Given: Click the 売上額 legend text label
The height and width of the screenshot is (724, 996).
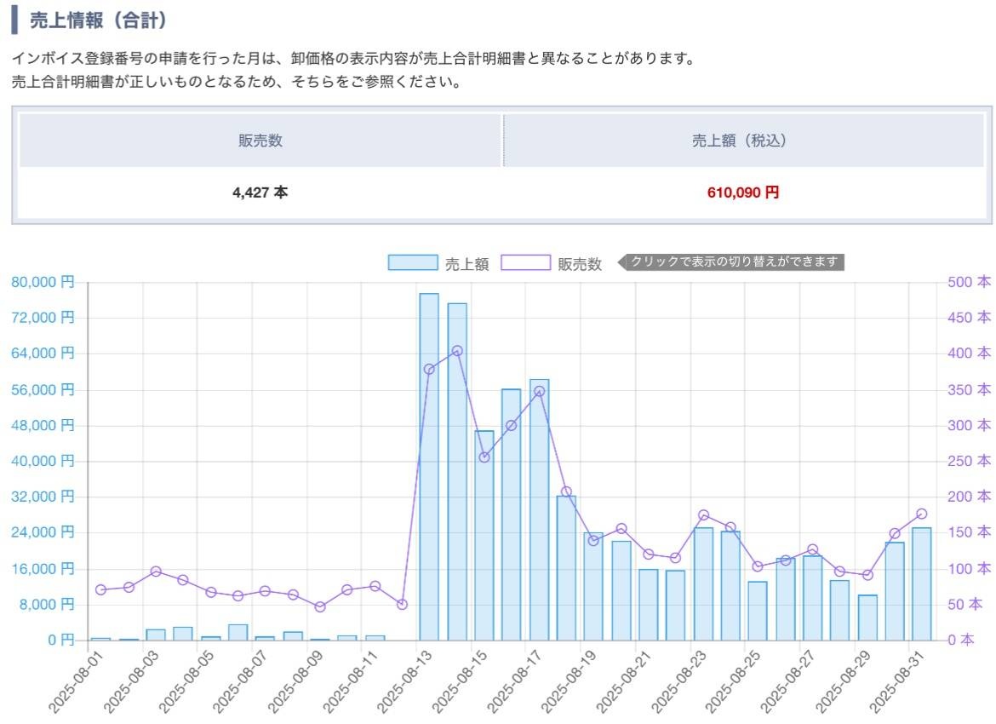Looking at the screenshot, I should point(467,264).
